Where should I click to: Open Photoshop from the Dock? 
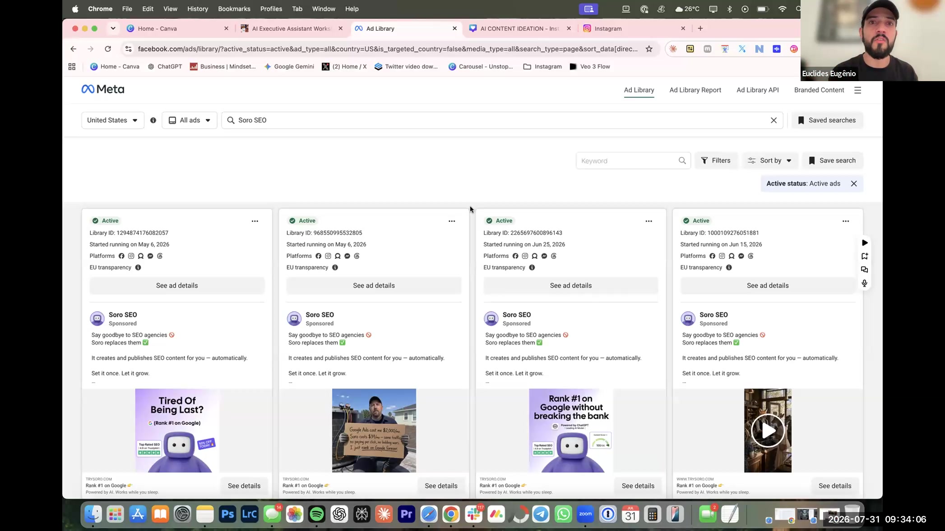click(227, 514)
